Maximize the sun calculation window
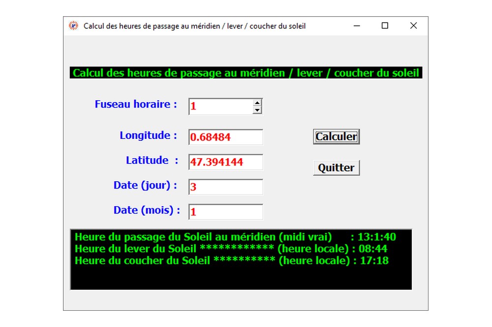492x327 pixels. coord(385,26)
